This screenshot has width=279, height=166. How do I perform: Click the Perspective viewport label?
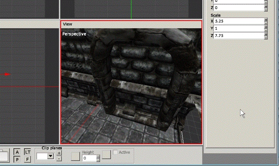point(74,34)
